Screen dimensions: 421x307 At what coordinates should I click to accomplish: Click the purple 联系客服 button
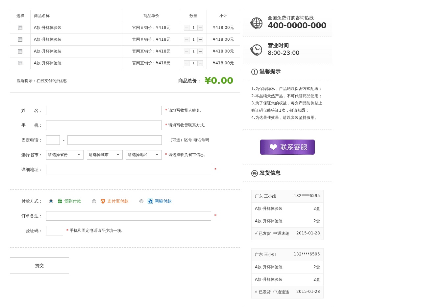[287, 147]
